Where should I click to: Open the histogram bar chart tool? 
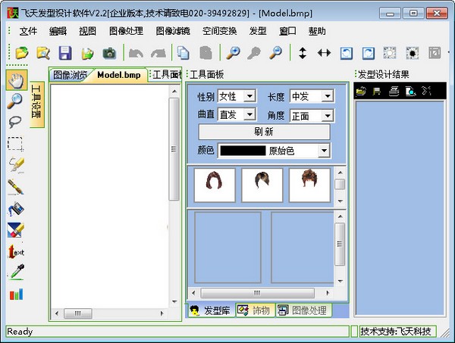click(15, 295)
